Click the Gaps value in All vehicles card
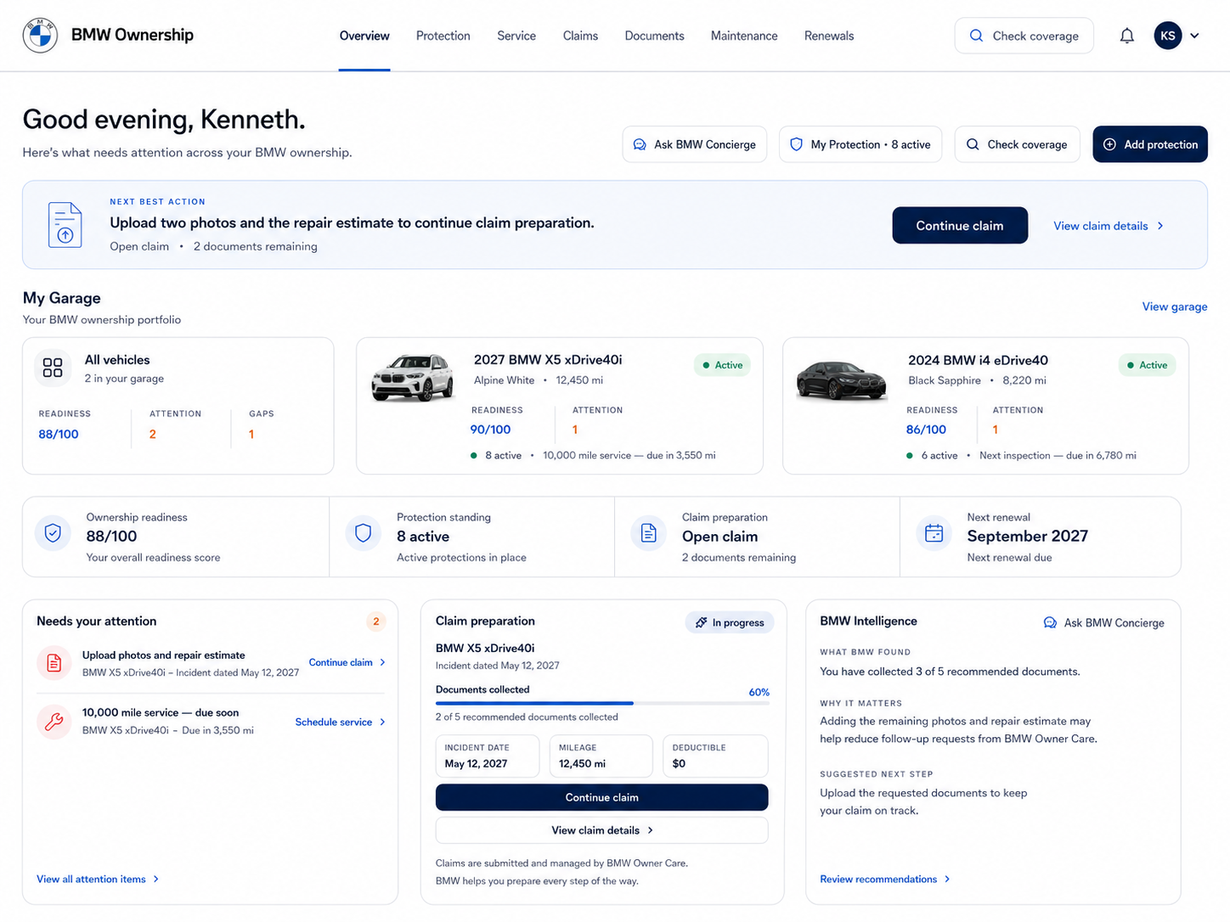 pos(251,434)
